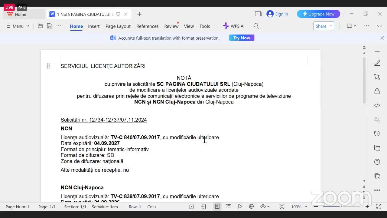Click the Solicitări nr. 12734-12737 underlined text
This screenshot has width=387, height=218.
pos(104,120)
